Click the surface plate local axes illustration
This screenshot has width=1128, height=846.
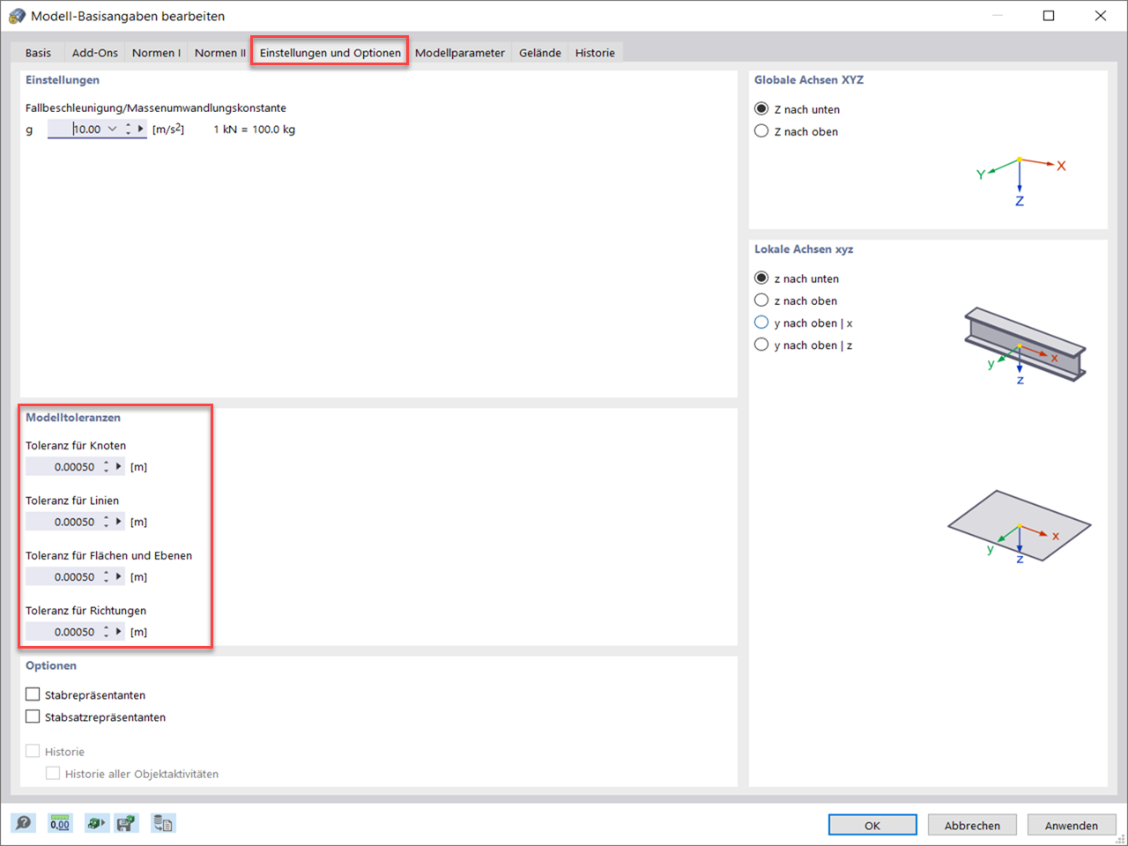[1019, 528]
